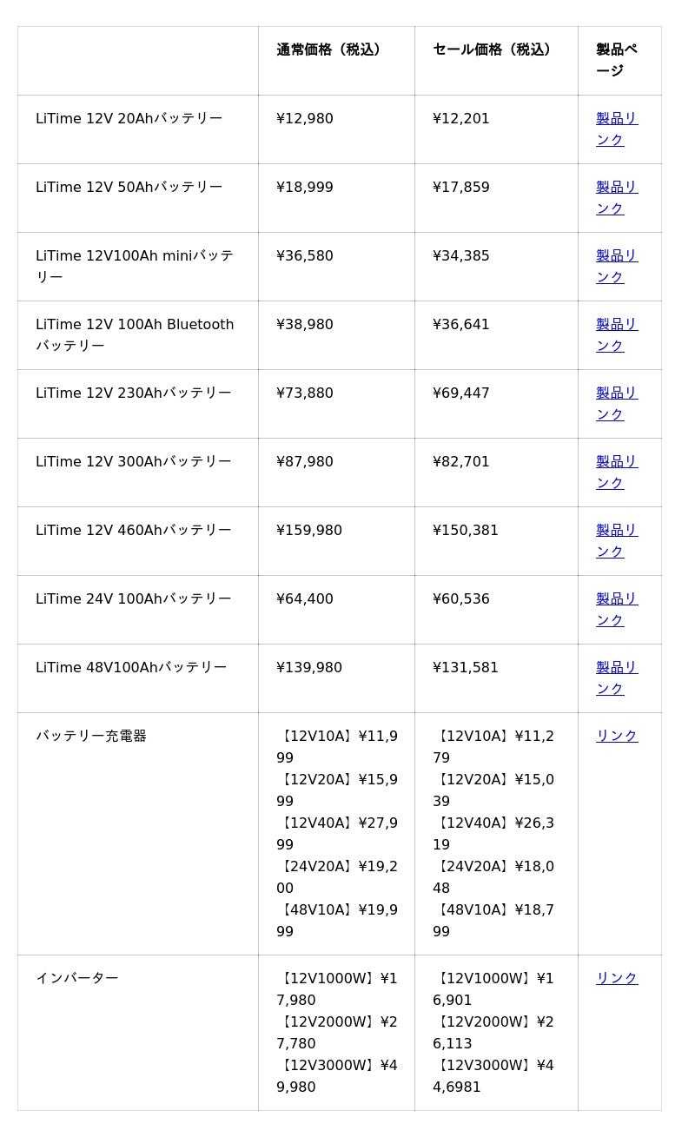Select the LiTime 12V 20Ahバッテリー product name
The width and height of the screenshot is (695, 1137).
tap(129, 119)
